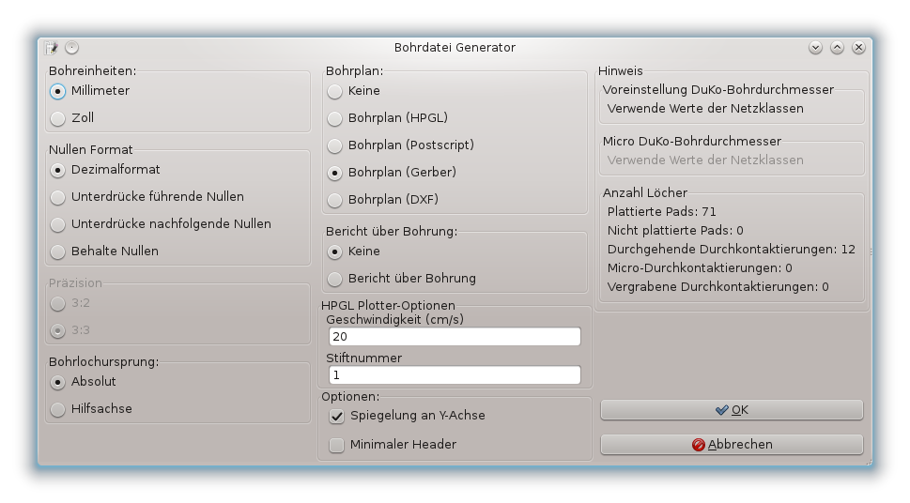Confirm with the OK button

pos(732,410)
